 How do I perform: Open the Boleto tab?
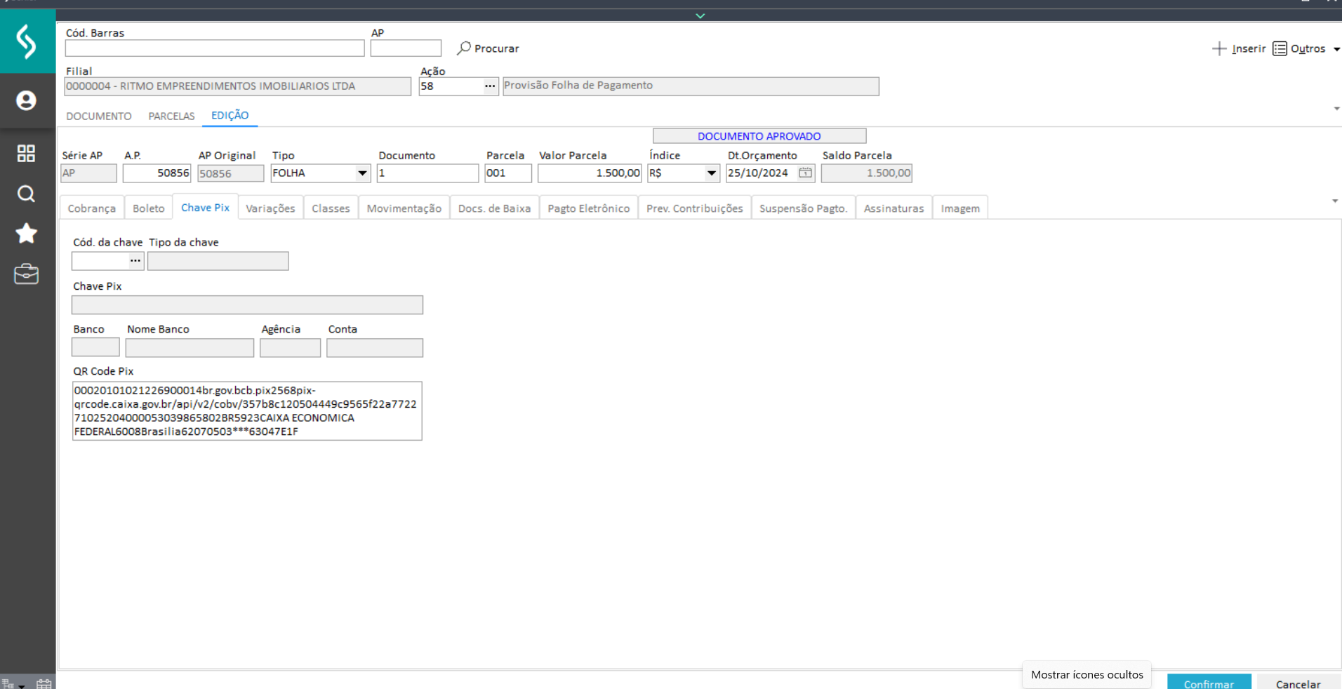click(x=149, y=208)
